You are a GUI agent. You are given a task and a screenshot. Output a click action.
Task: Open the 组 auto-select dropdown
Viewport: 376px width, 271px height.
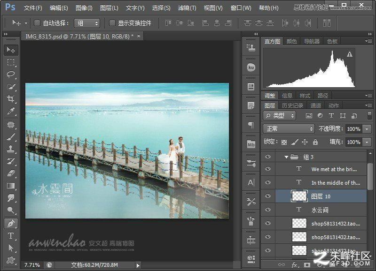point(86,23)
